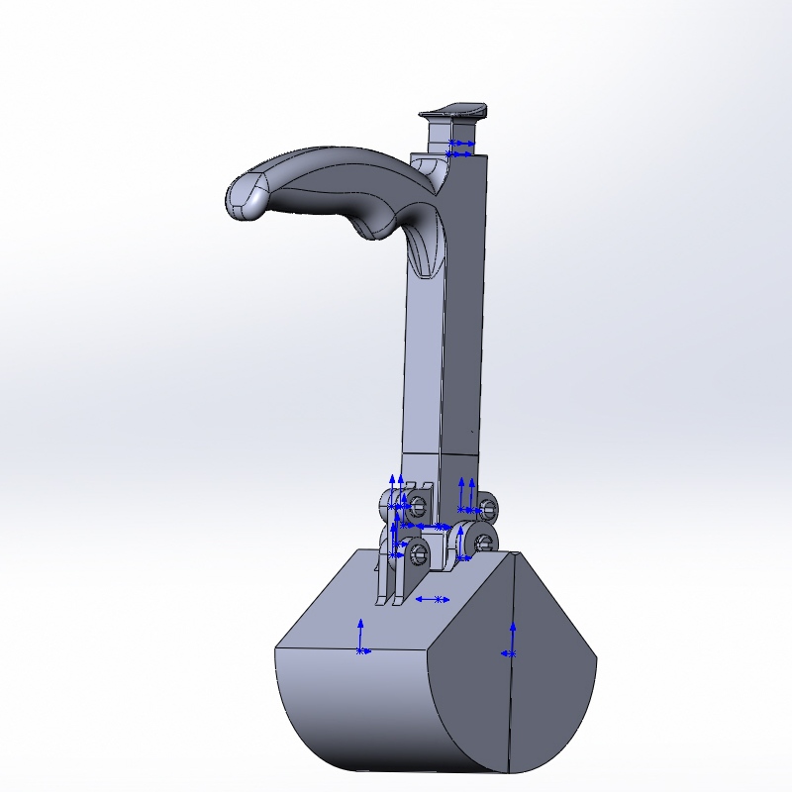
Task: Select the vertical split line on bucket end face
Action: (x=511, y=661)
